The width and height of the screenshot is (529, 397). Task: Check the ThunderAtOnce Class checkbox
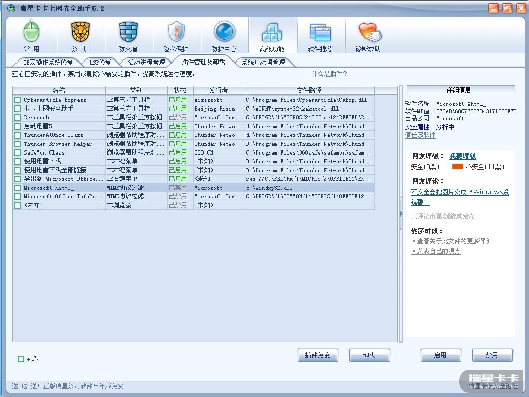coord(17,135)
